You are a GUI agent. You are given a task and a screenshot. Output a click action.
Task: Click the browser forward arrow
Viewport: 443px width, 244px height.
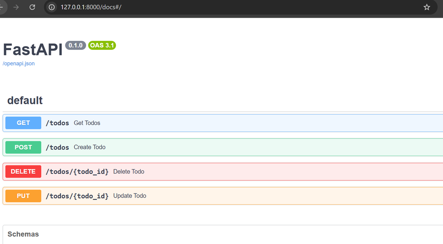pos(16,7)
